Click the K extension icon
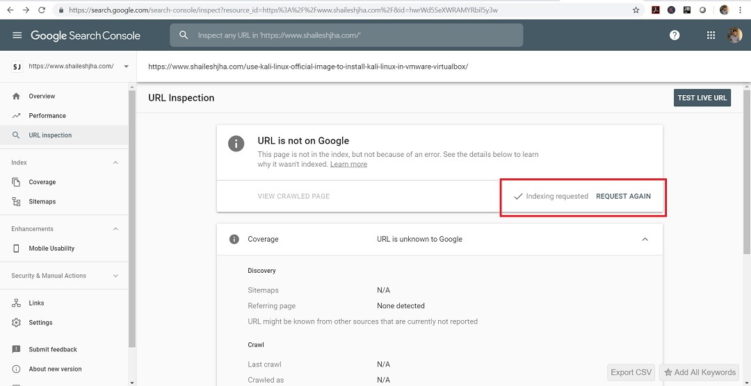The image size is (751, 386). (672, 10)
